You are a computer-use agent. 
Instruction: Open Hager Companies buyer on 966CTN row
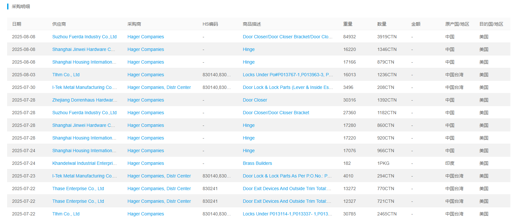pyautogui.click(x=145, y=151)
